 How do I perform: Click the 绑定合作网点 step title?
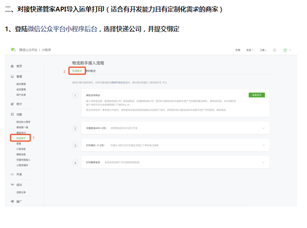click(93, 95)
